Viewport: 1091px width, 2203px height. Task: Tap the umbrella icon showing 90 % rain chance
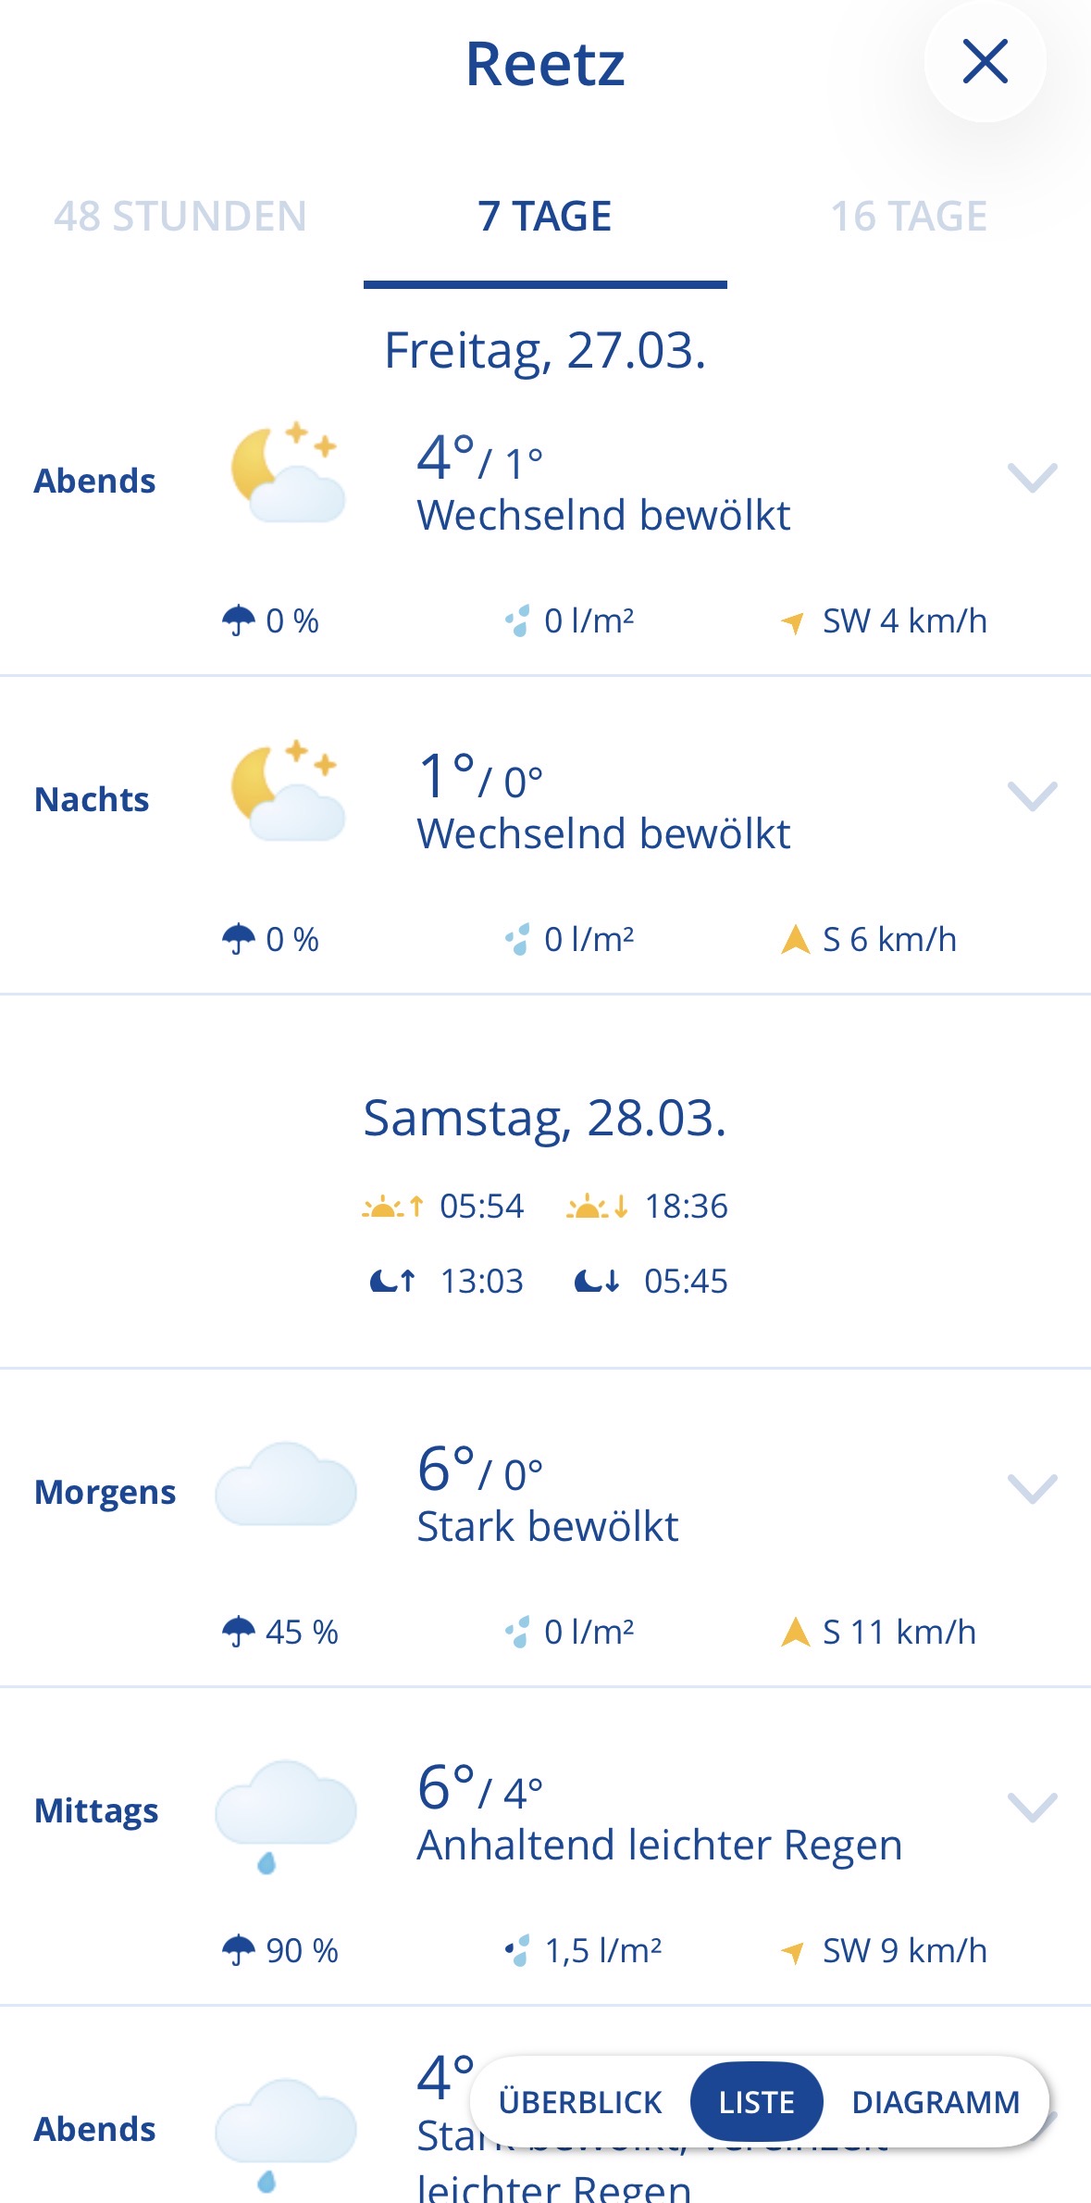point(239,1949)
